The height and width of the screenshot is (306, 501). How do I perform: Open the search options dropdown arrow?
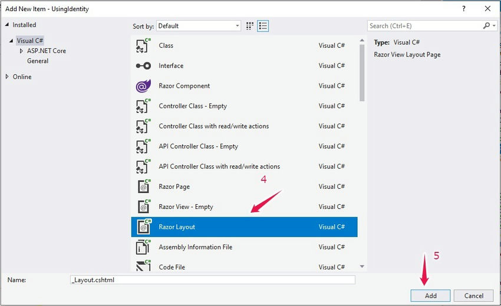coord(494,25)
